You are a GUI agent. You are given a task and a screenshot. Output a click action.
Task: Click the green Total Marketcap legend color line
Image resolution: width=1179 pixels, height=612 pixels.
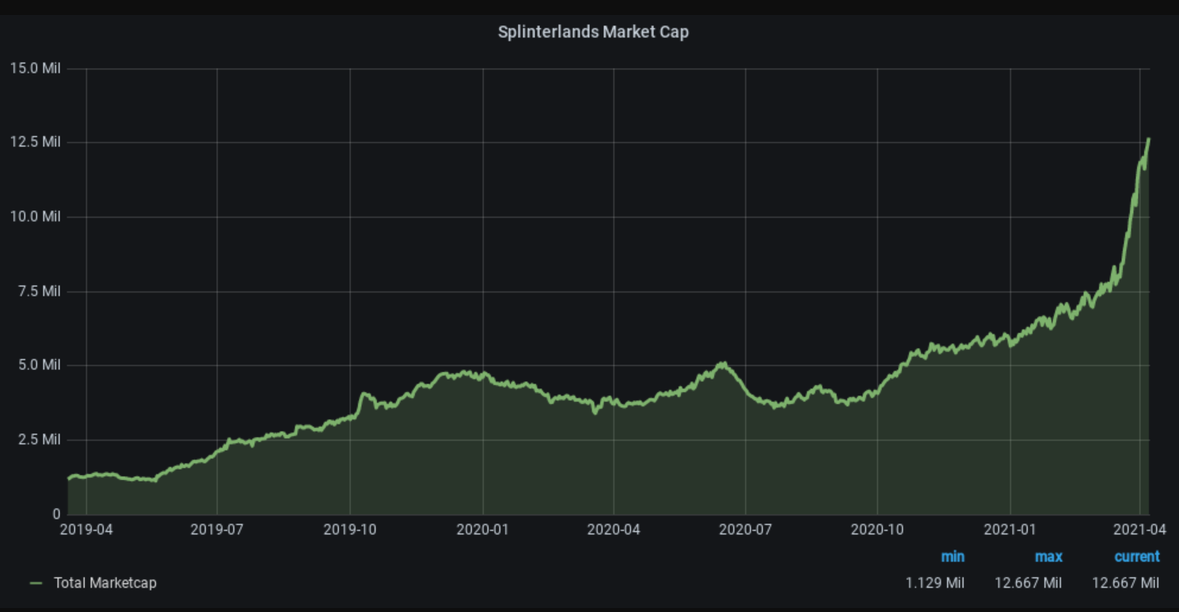tap(36, 584)
